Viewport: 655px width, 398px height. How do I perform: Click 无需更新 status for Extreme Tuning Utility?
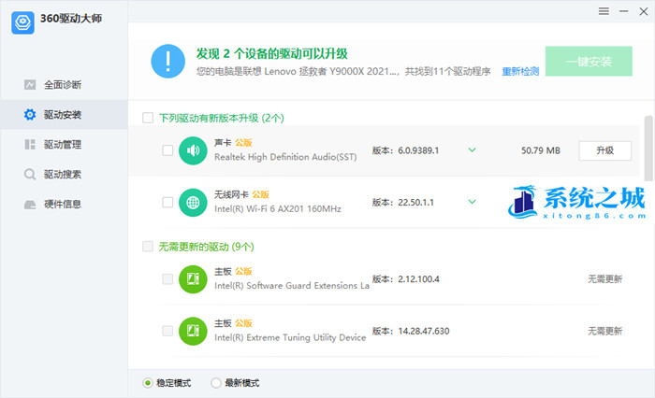click(604, 332)
